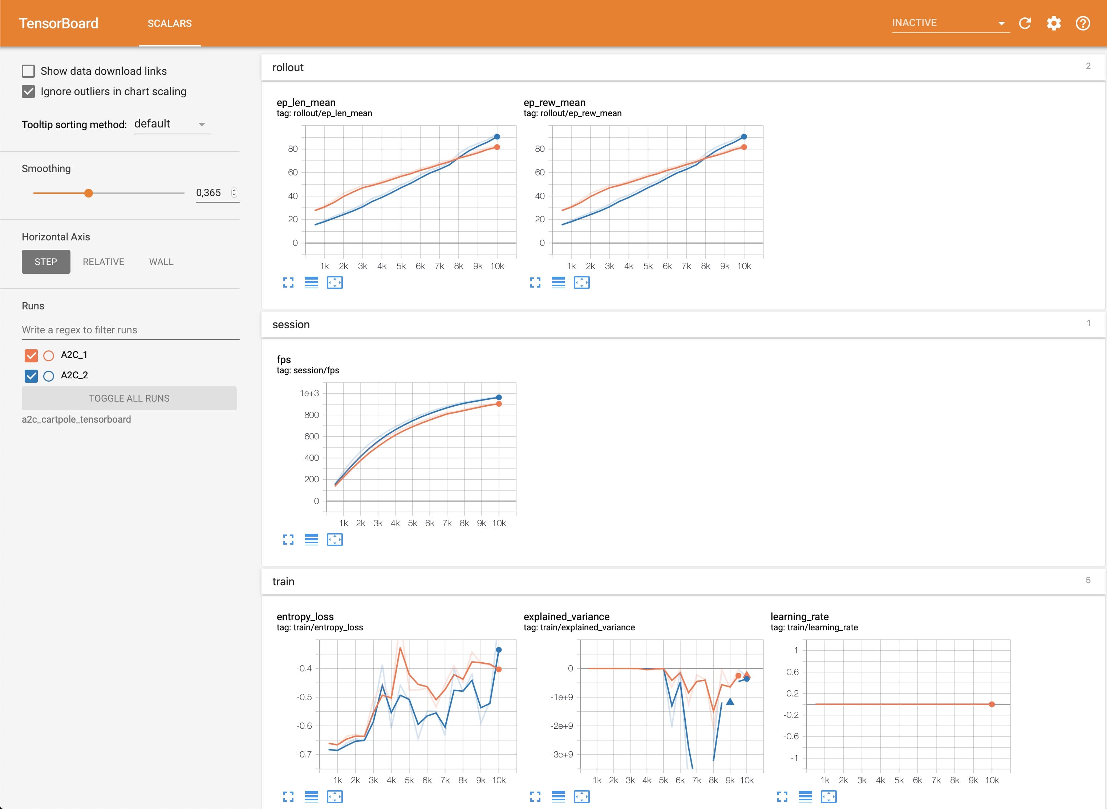Open Tooltip sorting method dropdown
The image size is (1107, 809).
[172, 124]
